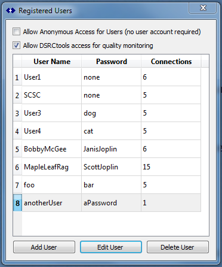Click the ScottJoplin password cell
The image size is (222, 267).
pos(112,167)
